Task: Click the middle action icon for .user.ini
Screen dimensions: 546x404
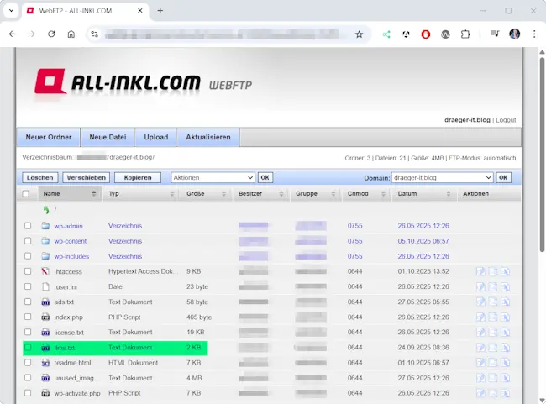Action: click(493, 286)
